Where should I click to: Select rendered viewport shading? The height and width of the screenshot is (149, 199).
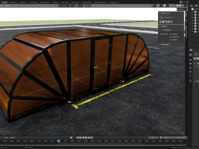point(183,6)
